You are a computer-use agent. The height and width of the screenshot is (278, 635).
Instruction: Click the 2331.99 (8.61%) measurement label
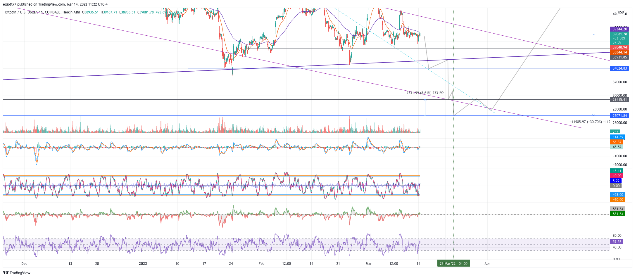[x=425, y=93]
